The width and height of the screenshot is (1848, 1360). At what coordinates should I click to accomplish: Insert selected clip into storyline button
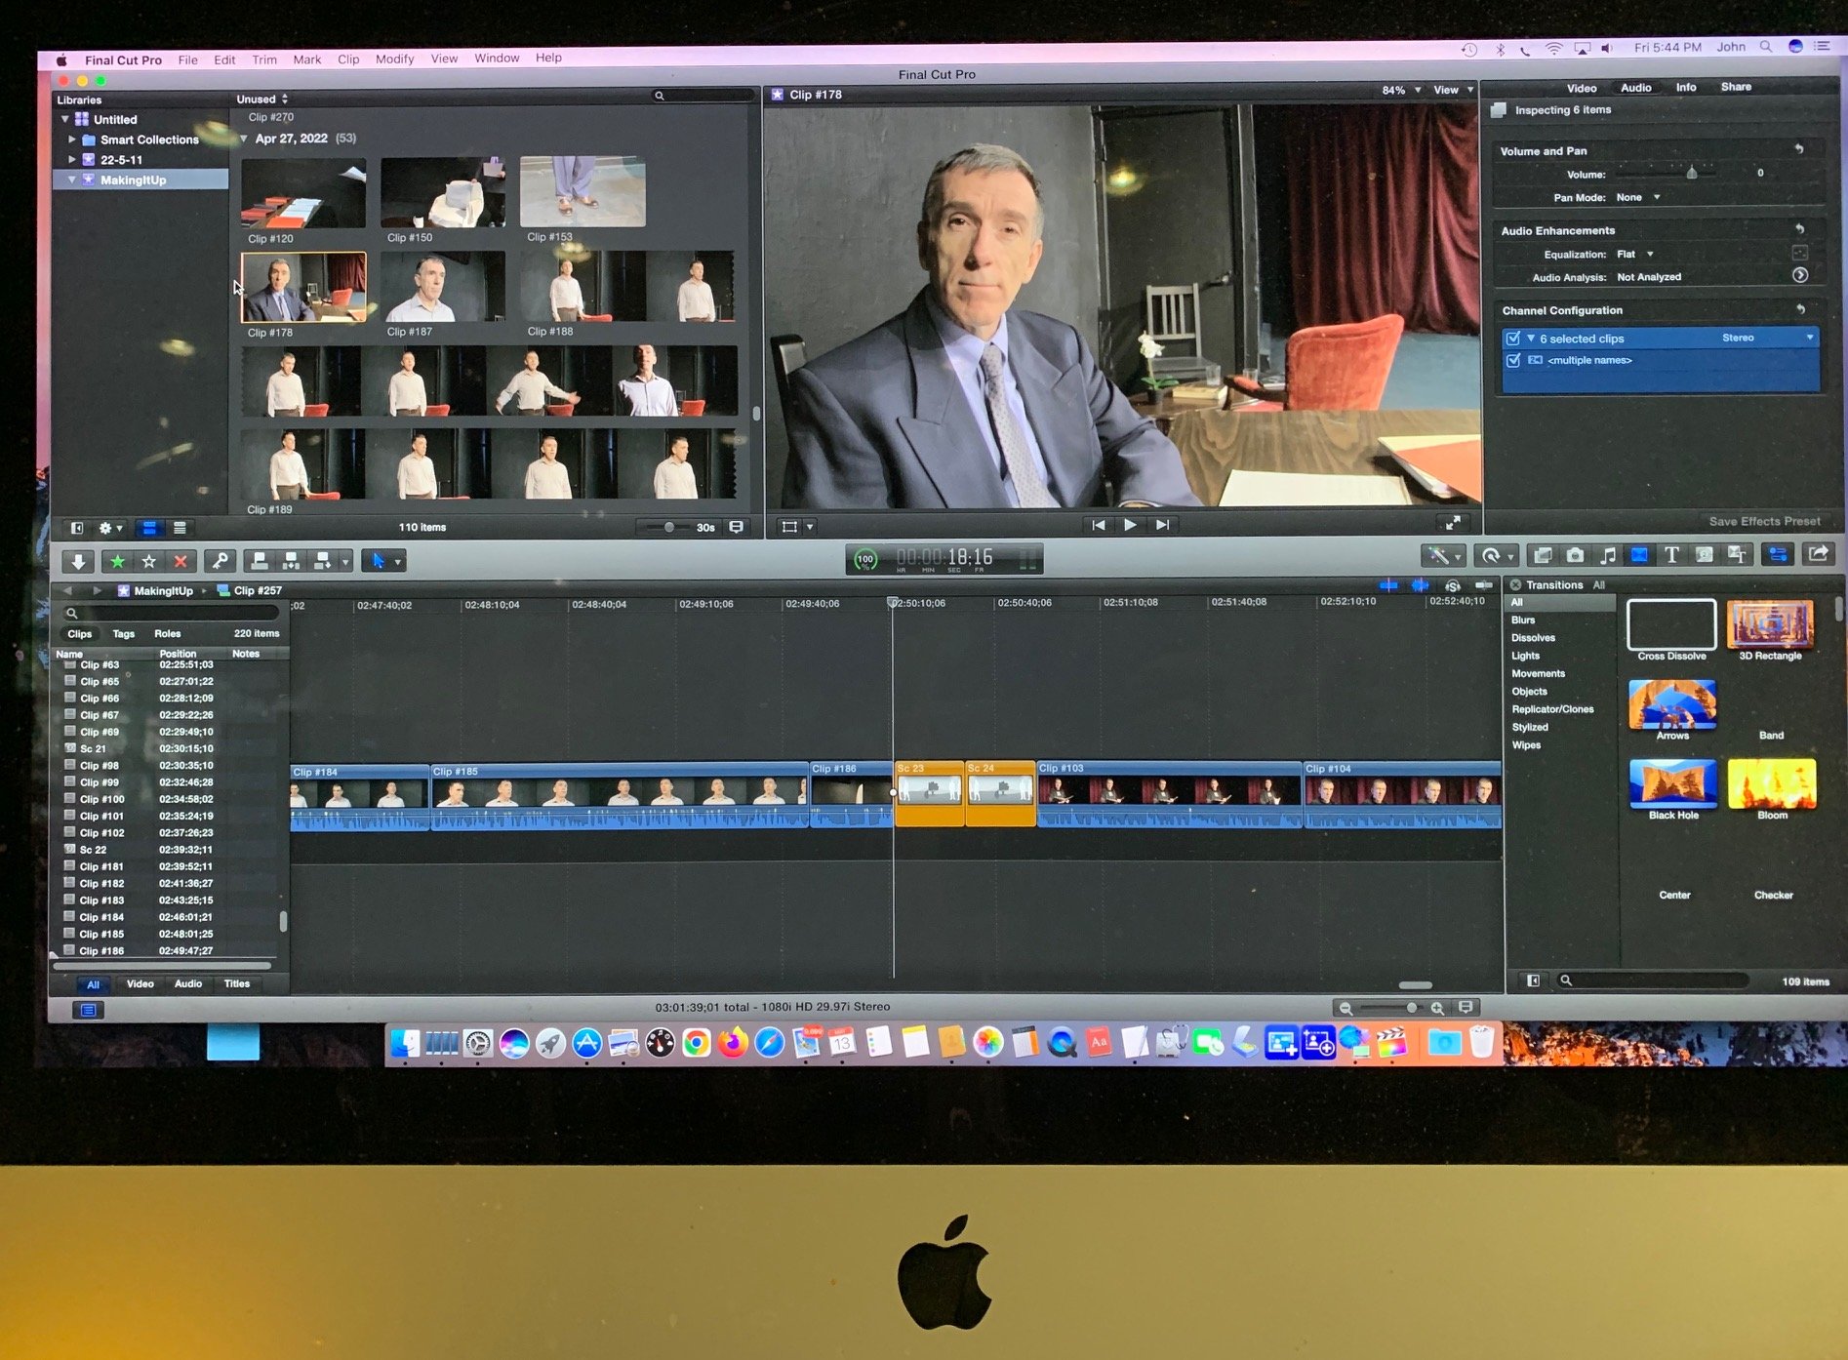coord(291,561)
